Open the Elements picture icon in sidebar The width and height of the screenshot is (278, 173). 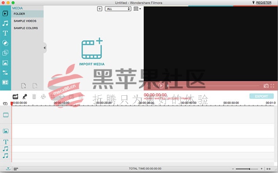click(x=5, y=63)
